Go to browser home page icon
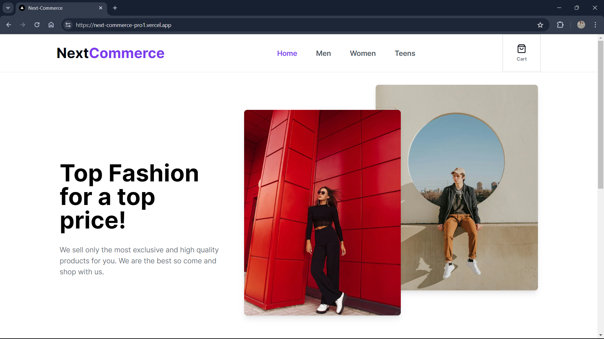 point(51,25)
